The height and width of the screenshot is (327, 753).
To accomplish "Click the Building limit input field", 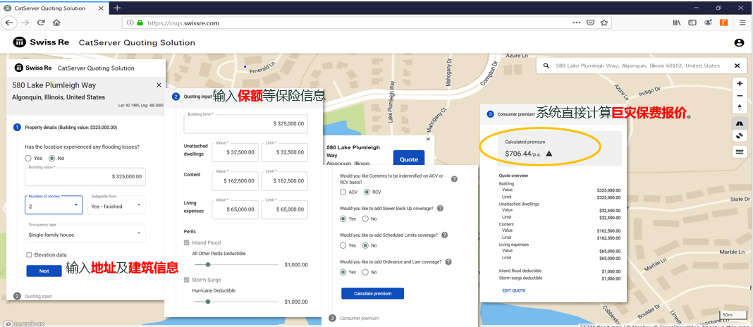I will click(246, 123).
